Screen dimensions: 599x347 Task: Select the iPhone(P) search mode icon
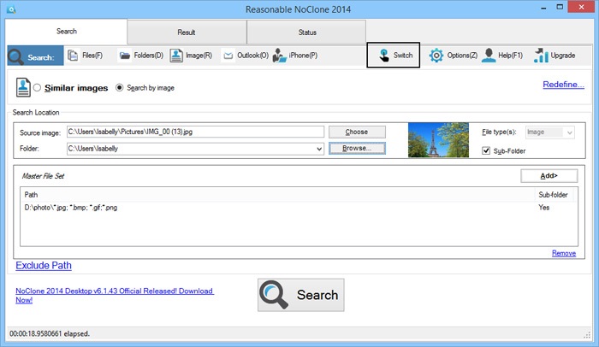tap(279, 56)
